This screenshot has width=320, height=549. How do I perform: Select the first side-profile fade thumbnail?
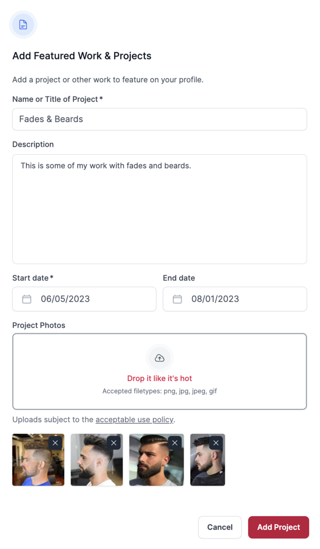click(x=38, y=460)
